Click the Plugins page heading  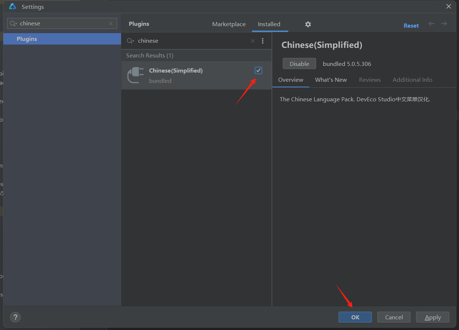coord(139,24)
